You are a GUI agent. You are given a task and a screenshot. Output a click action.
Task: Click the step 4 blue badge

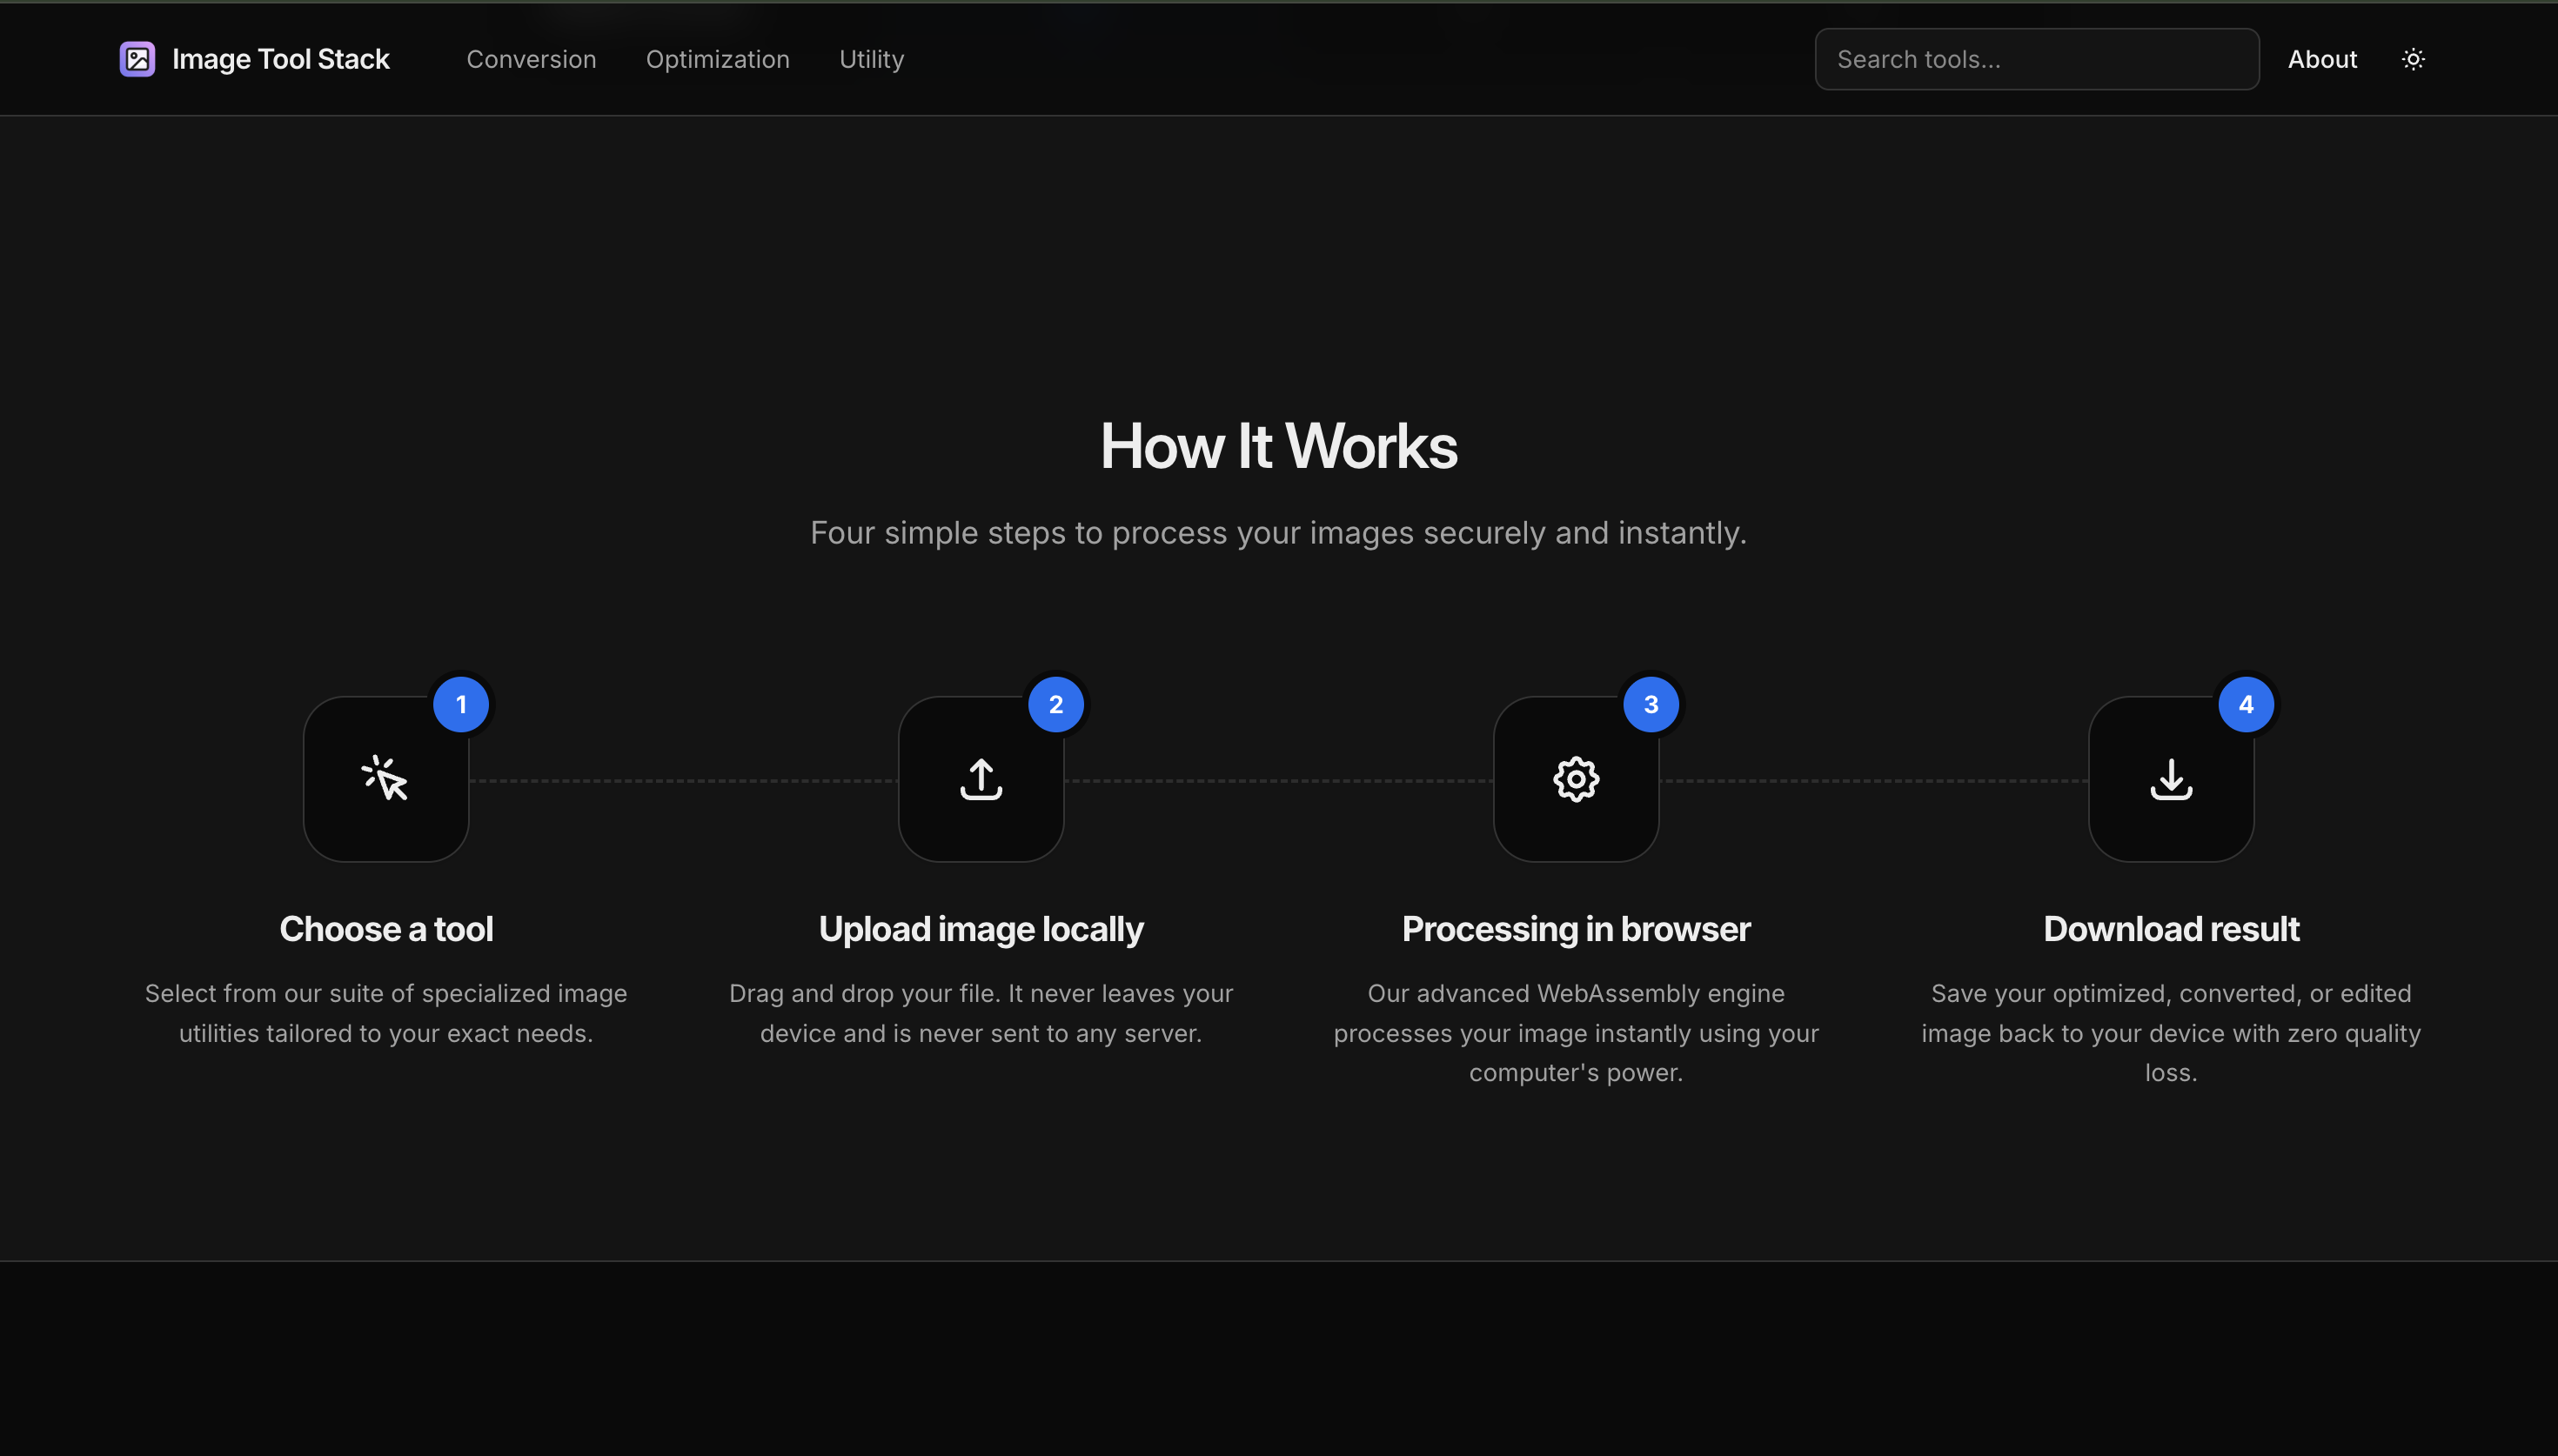[x=2246, y=704]
